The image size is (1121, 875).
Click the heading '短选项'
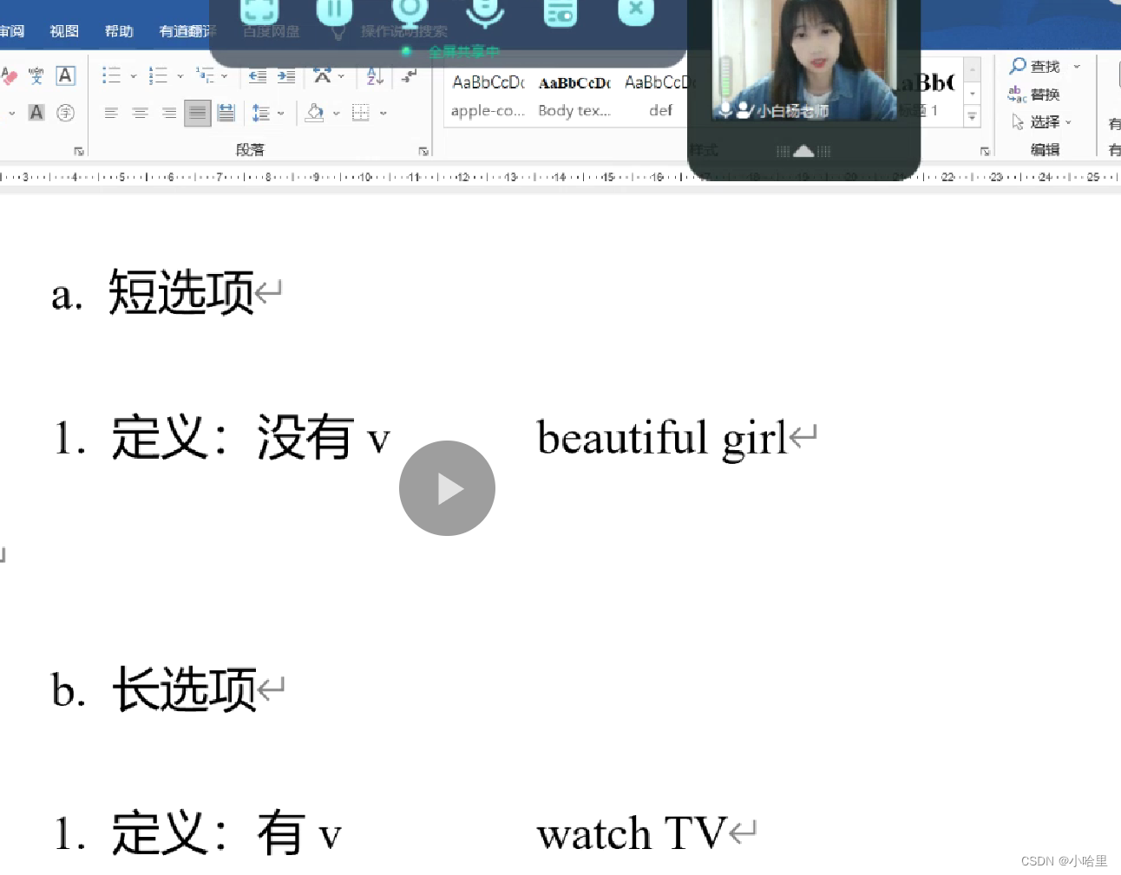(x=181, y=292)
